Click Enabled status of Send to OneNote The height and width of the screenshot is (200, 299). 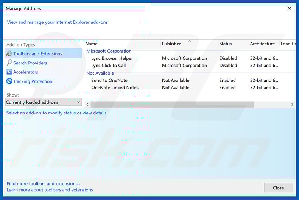pyautogui.click(x=227, y=80)
